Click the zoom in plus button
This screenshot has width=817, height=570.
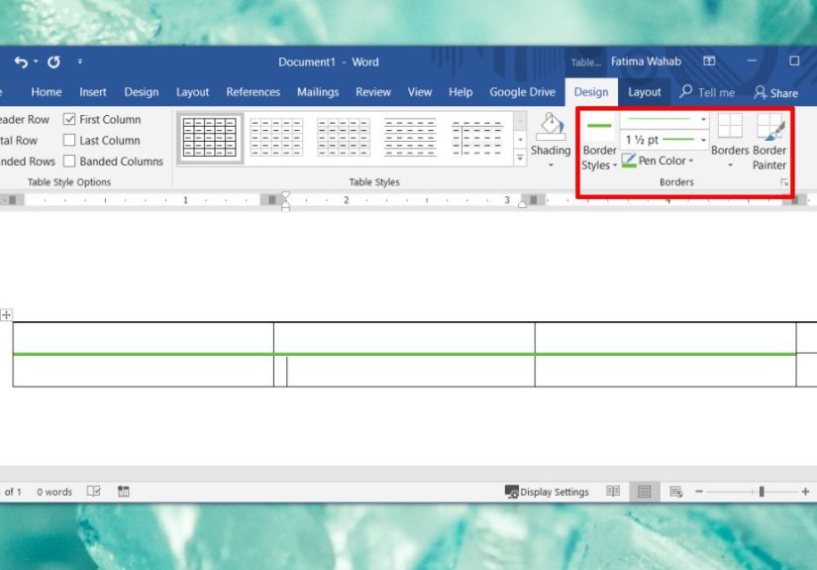(805, 492)
